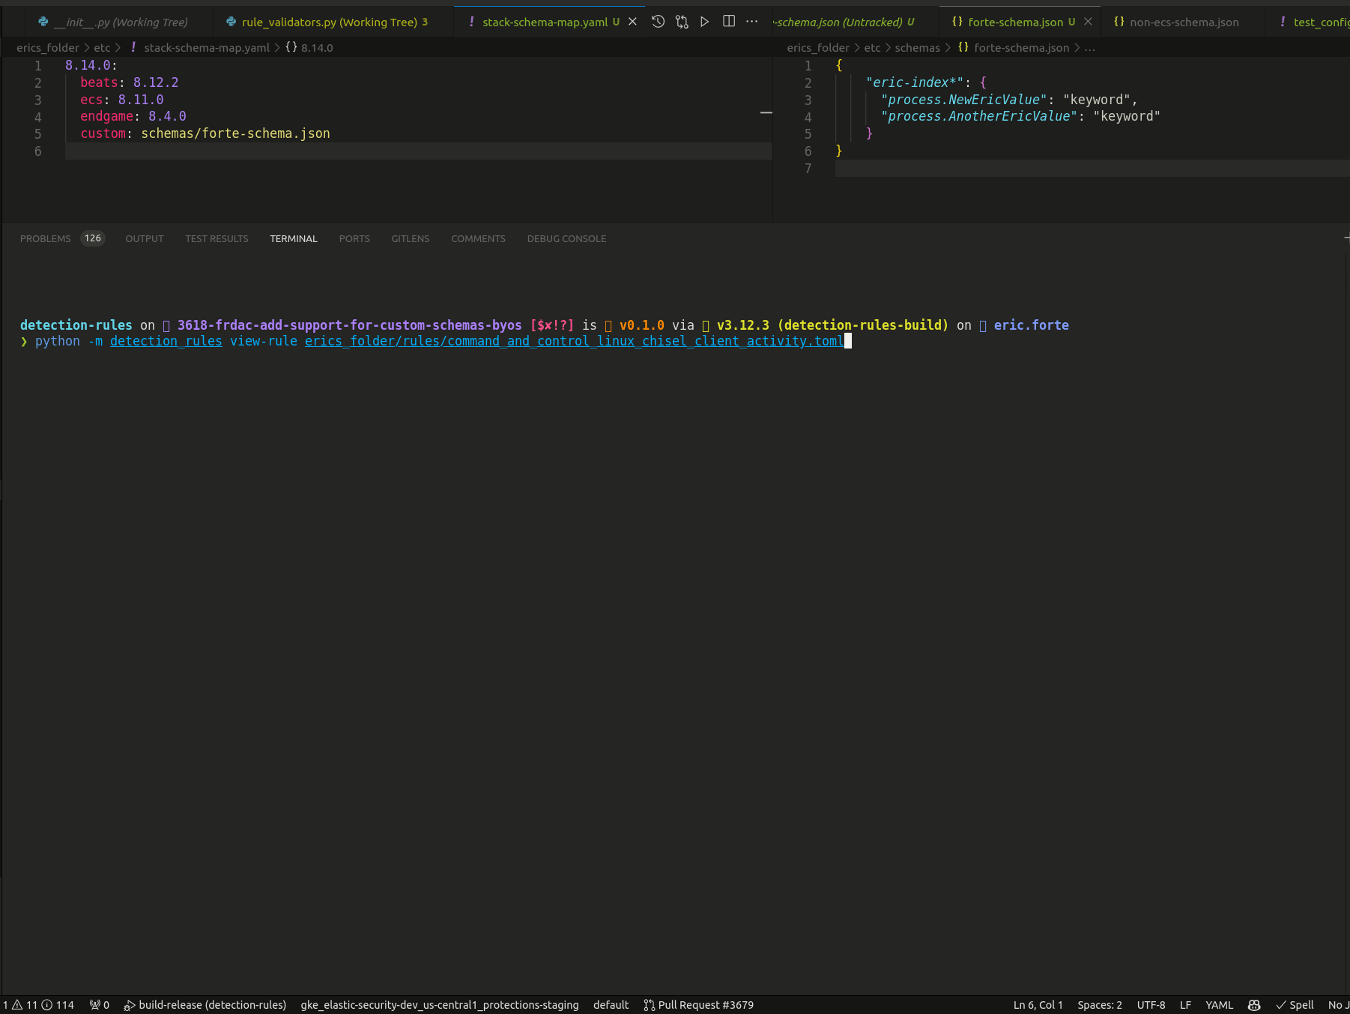
Task: Open file history timeline icon
Action: pos(658,22)
